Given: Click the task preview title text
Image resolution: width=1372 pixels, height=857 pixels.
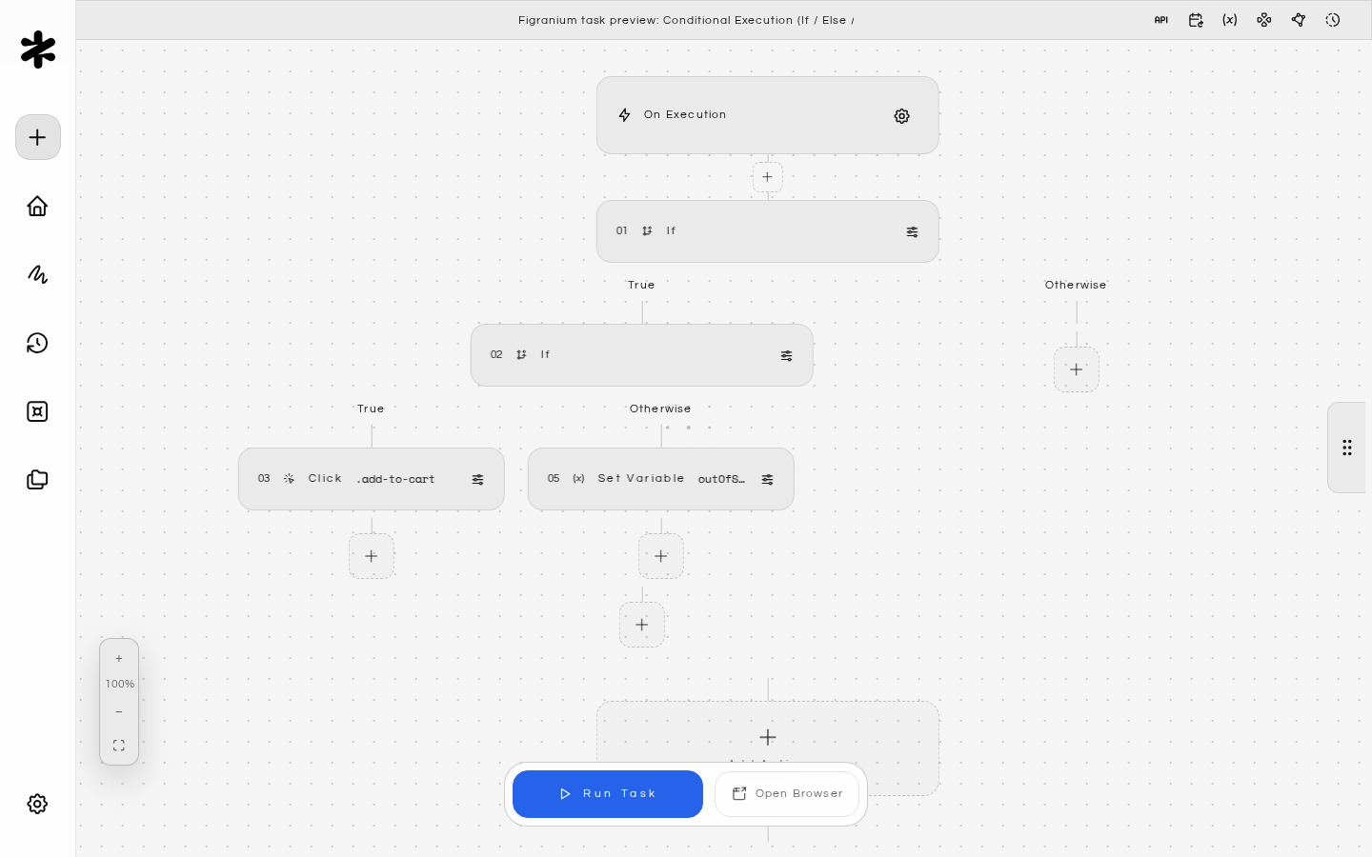Looking at the screenshot, I should click(686, 20).
